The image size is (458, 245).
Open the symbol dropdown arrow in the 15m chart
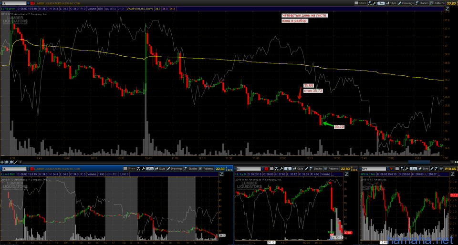[28, 169]
